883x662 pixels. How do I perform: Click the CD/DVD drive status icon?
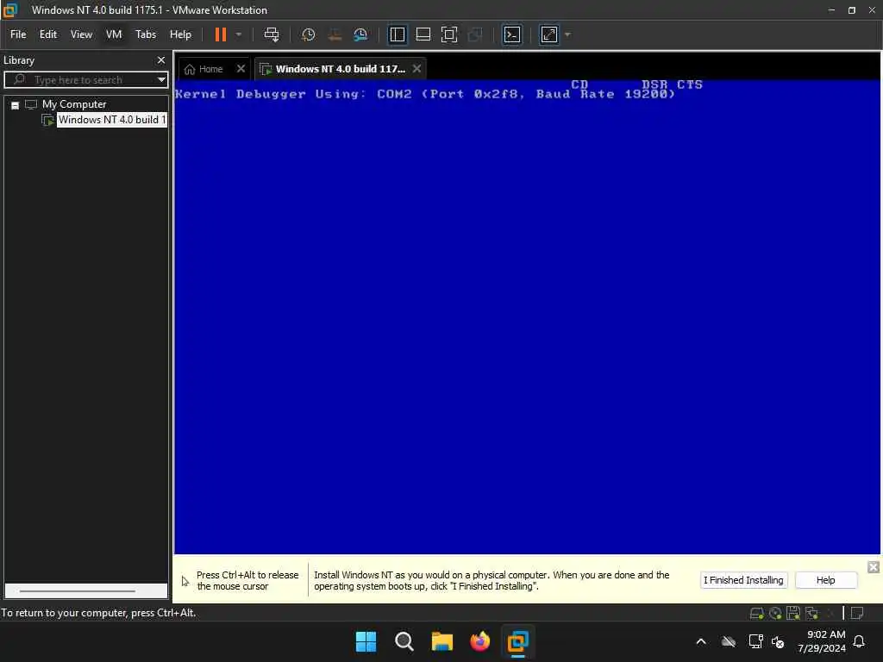(775, 613)
